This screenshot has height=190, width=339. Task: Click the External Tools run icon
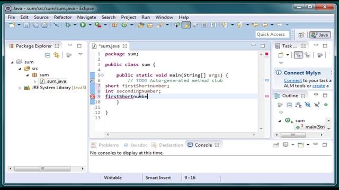98,25
